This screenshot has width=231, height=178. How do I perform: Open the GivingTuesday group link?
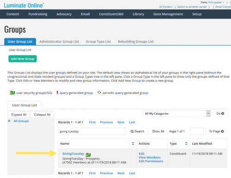(73, 153)
